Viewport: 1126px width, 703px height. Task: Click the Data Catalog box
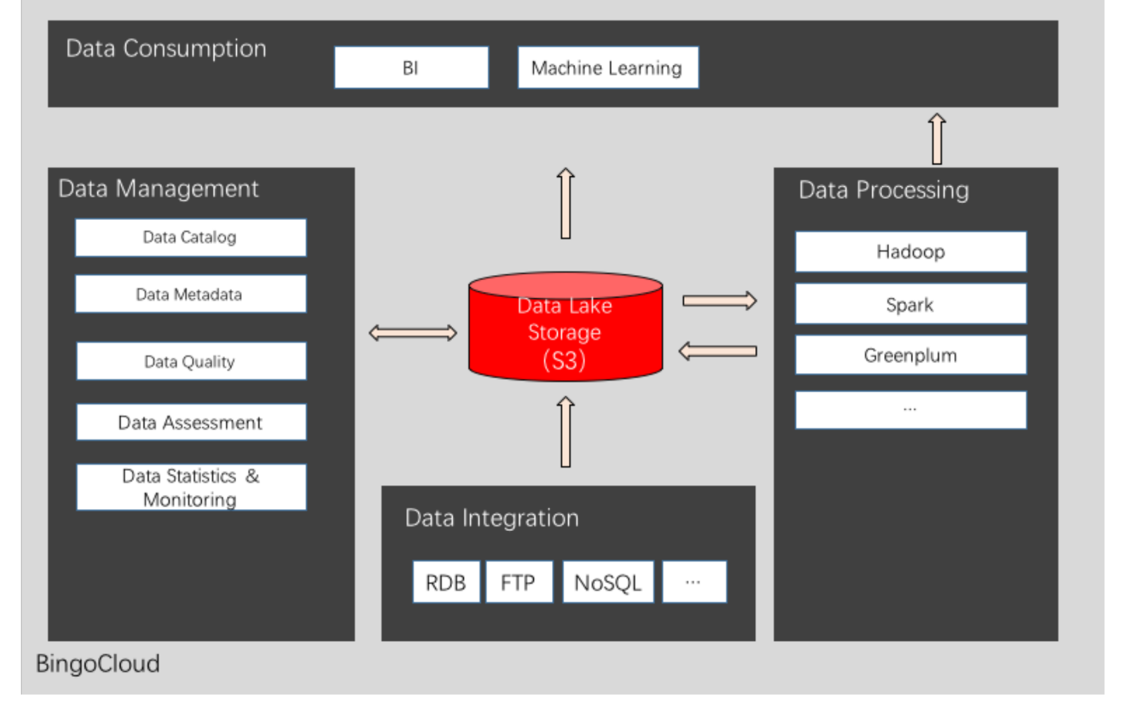pos(190,238)
